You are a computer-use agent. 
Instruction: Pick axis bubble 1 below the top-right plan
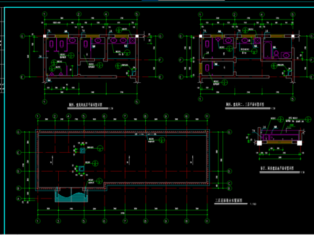tap(200, 99)
